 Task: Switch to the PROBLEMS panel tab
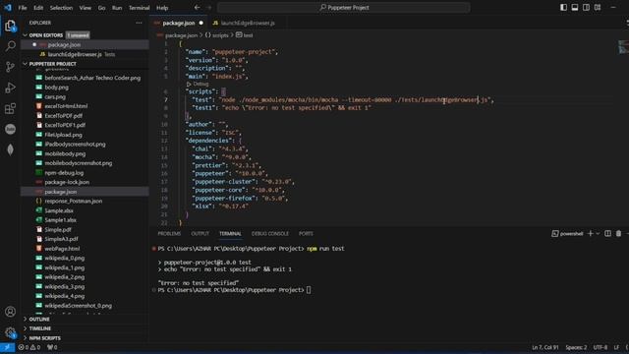click(169, 234)
